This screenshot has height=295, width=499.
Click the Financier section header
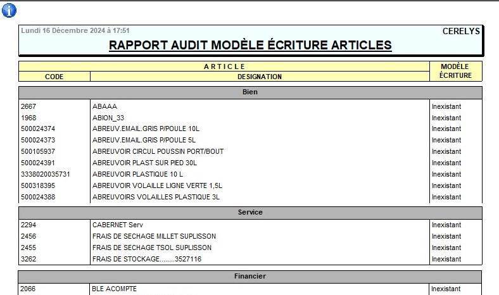click(250, 276)
